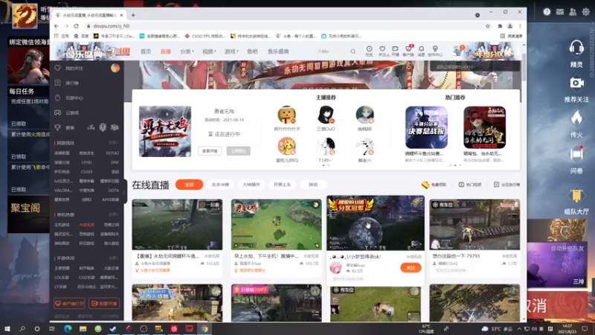
Task: Open the 分区排行榜 link
Action: click(x=507, y=185)
